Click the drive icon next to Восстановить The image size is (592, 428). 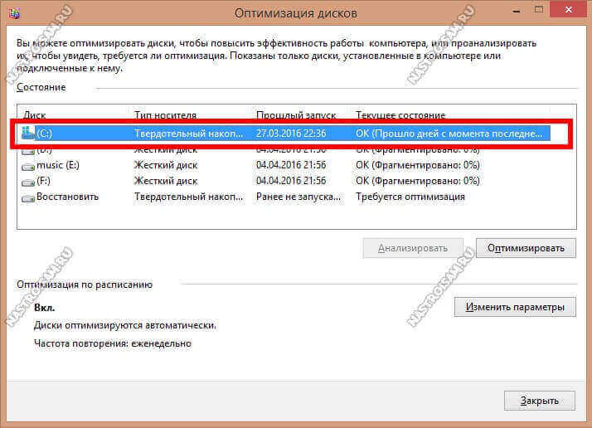pyautogui.click(x=28, y=198)
